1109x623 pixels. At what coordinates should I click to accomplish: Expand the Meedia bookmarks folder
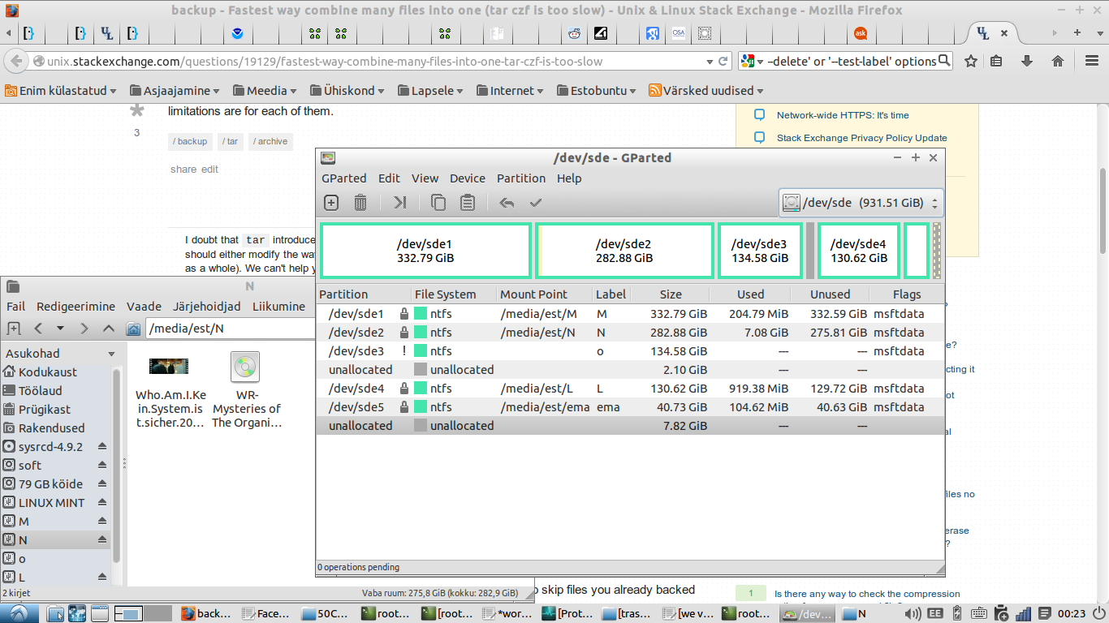265,91
